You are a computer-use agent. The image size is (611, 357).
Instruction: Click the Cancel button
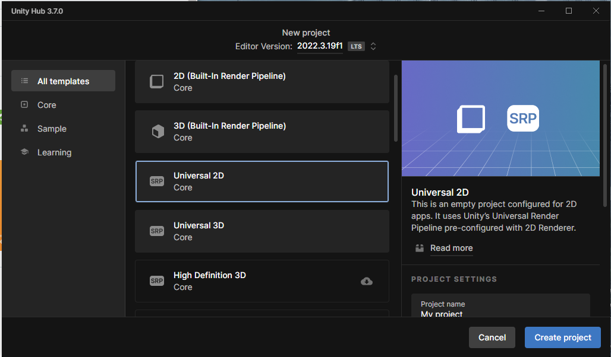(492, 337)
